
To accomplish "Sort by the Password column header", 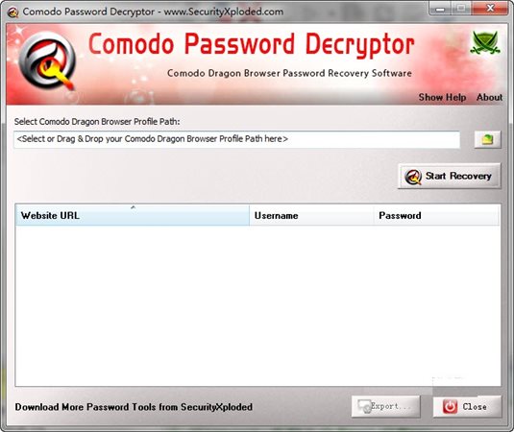I will [x=436, y=215].
